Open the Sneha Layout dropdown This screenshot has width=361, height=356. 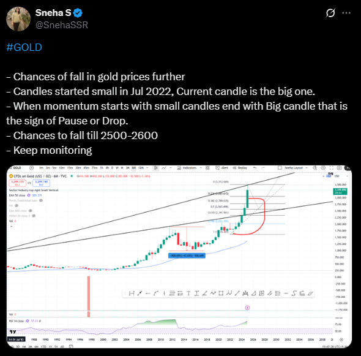[x=292, y=168]
